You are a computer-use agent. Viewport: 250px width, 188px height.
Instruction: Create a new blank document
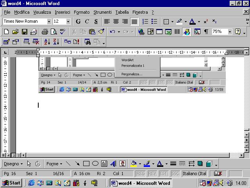click(6, 32)
